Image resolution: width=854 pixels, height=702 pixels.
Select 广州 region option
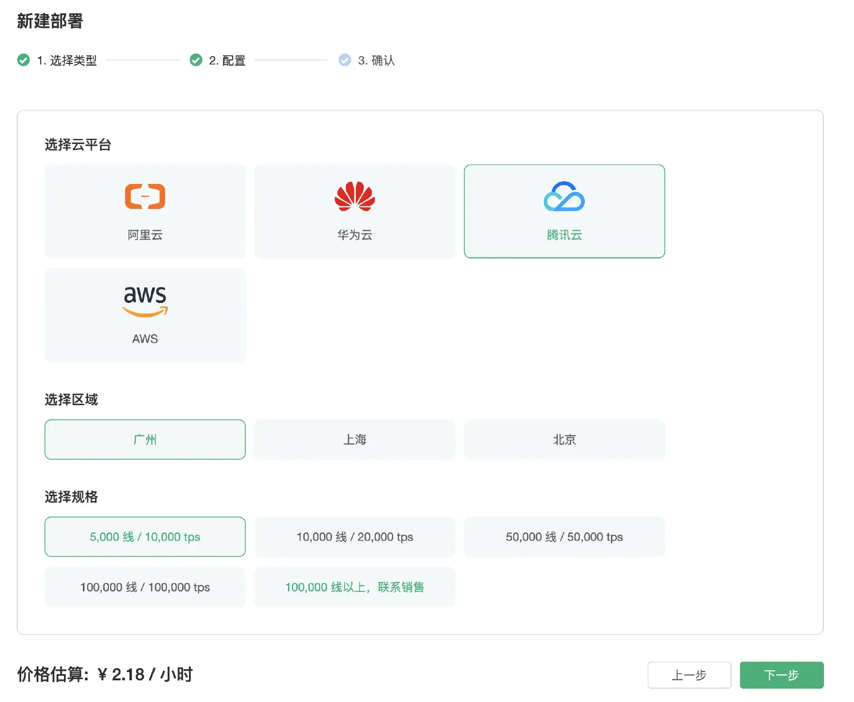145,440
